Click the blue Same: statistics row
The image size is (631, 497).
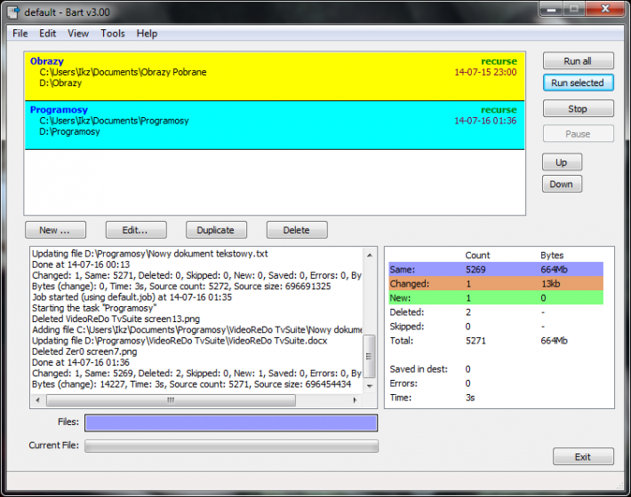click(496, 270)
